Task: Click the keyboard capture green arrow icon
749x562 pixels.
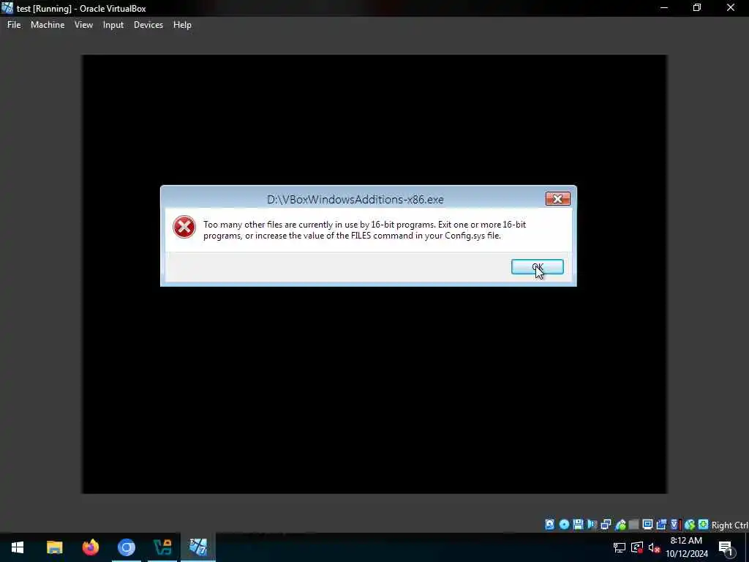Action: 703,525
